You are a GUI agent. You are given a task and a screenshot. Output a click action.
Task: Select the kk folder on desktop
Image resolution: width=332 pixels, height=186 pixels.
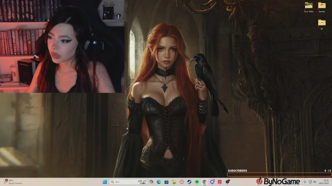coord(322,25)
